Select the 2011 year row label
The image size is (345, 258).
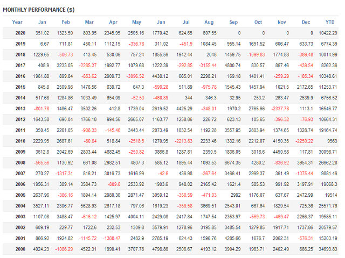[20, 130]
